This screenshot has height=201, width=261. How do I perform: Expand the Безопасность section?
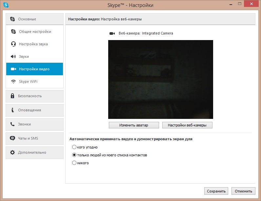click(35, 96)
